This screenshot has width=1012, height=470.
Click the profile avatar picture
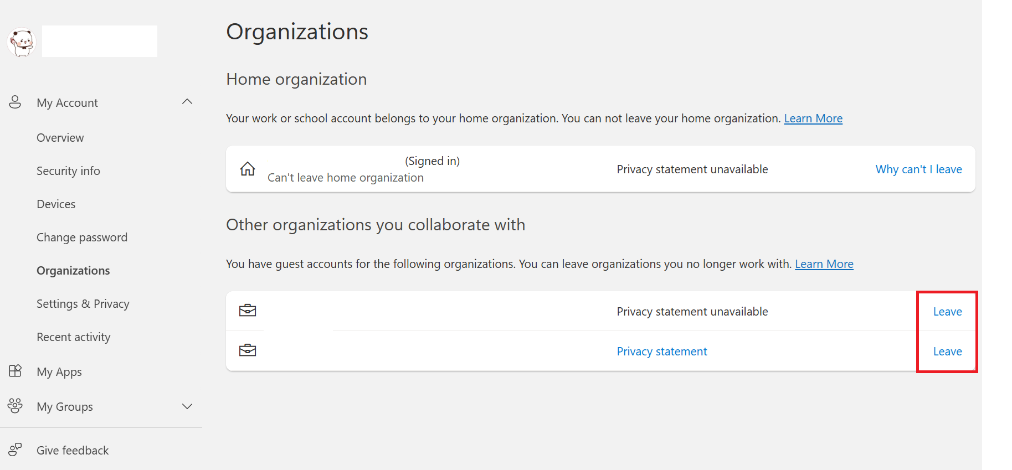click(22, 42)
